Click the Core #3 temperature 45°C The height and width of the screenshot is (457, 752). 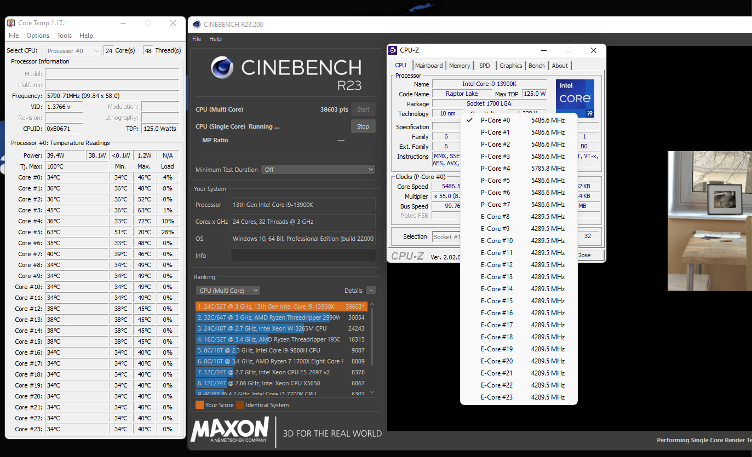(76, 210)
